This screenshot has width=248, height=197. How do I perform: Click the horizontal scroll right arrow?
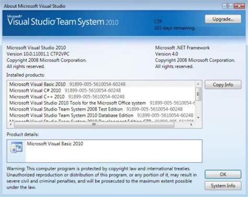(x=191, y=124)
